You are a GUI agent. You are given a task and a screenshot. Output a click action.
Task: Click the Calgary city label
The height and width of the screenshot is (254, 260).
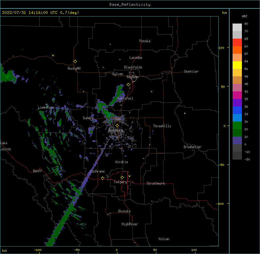120,182
